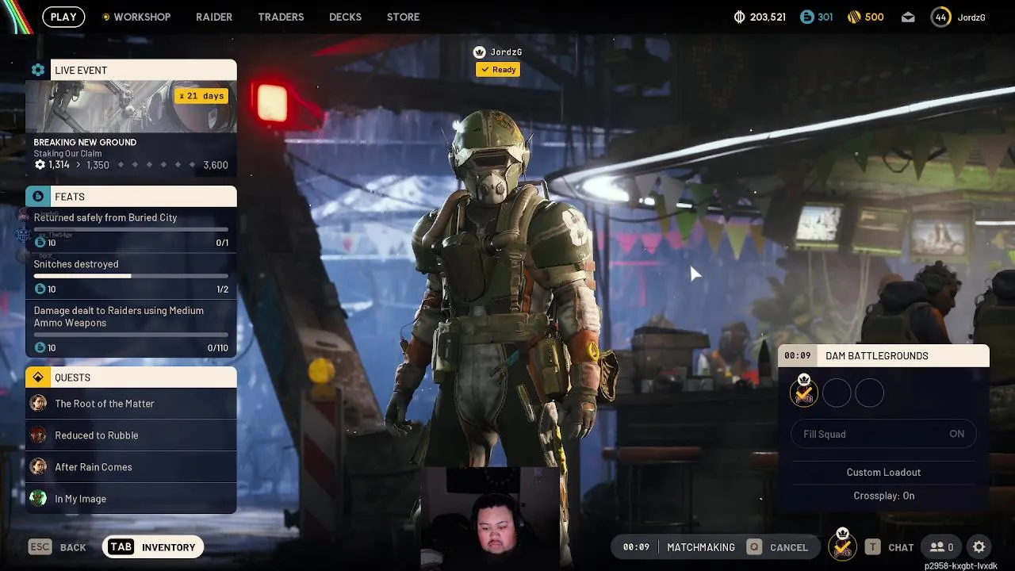Click the party leader badge in bottom bar

pyautogui.click(x=842, y=544)
